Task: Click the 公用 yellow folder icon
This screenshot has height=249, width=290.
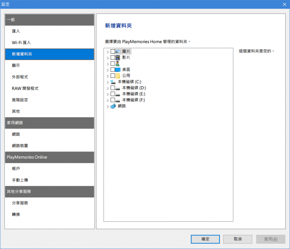Action: tap(118, 76)
